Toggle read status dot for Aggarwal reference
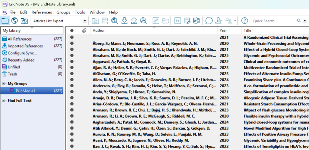309x150 pixels. pos(72,61)
